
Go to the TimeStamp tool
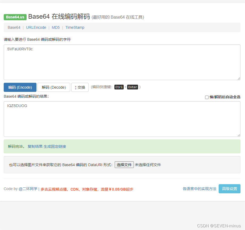(x=75, y=27)
